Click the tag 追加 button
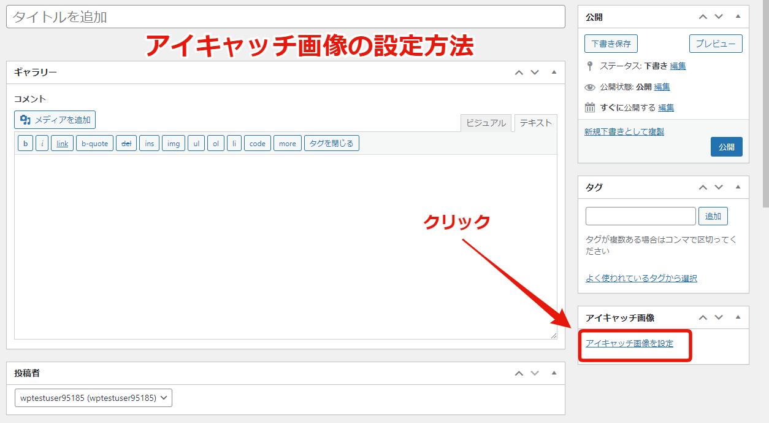The image size is (769, 423). (x=713, y=216)
